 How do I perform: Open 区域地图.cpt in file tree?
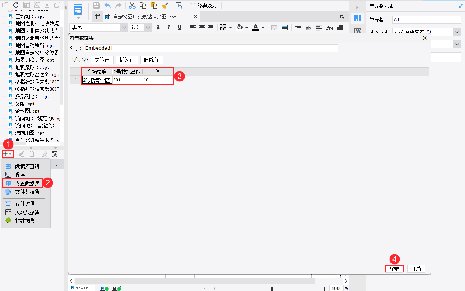(x=30, y=16)
